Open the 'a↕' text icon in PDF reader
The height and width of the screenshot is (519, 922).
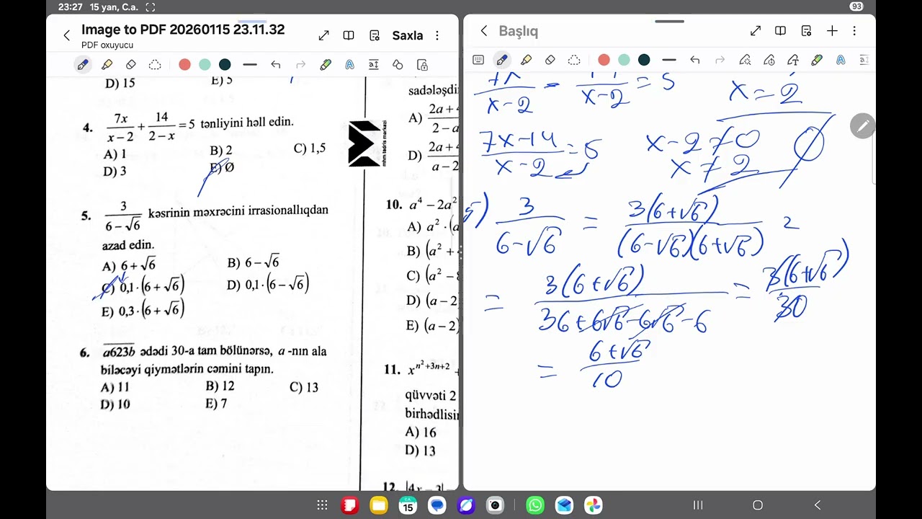click(x=374, y=65)
